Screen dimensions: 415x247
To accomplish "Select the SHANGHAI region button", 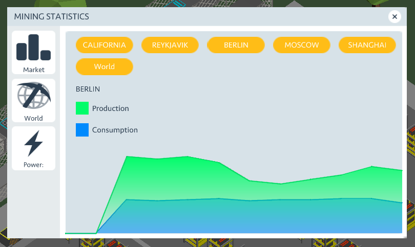I will 367,45.
